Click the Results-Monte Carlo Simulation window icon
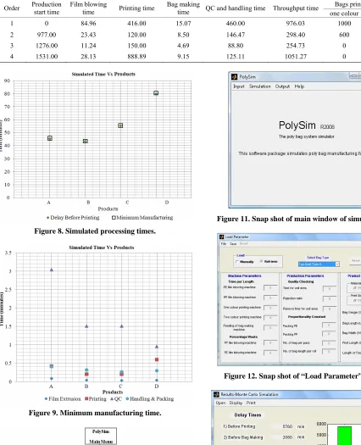Screen dimensions: 361x445 217,394
